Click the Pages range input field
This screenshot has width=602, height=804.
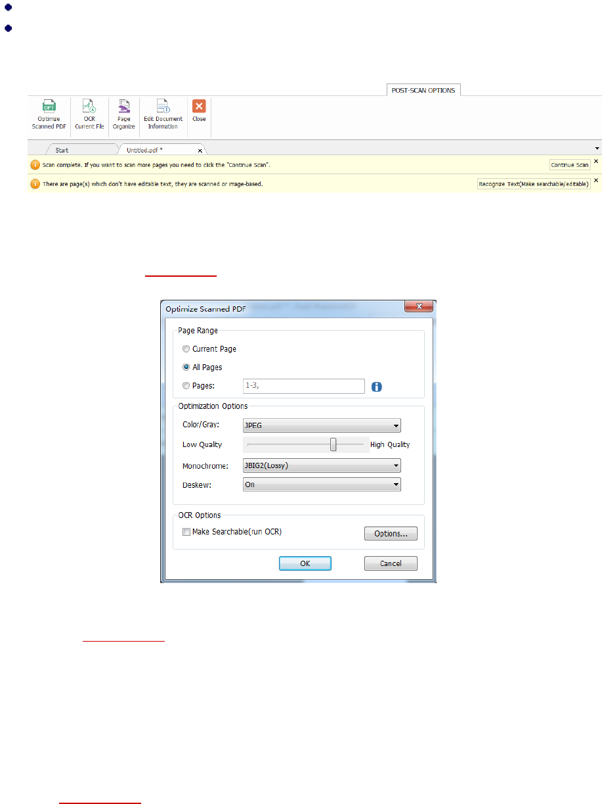tap(303, 386)
